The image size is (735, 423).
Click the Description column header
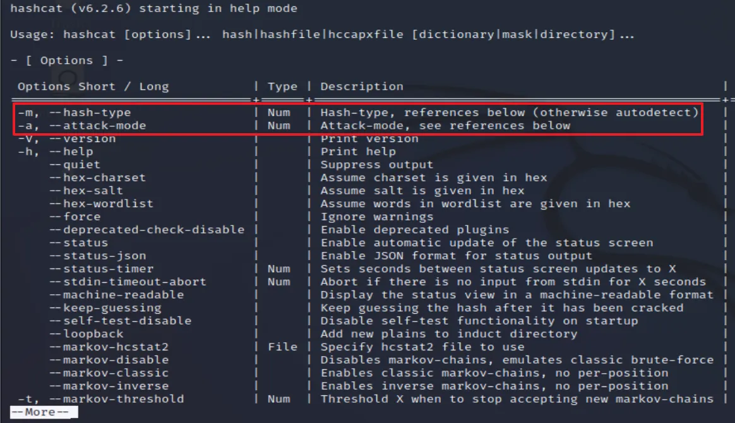point(362,86)
